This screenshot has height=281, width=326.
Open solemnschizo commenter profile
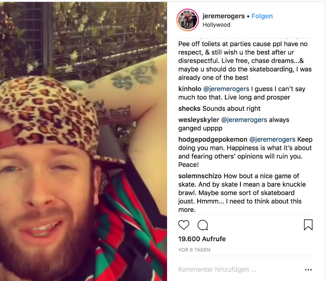click(x=200, y=176)
